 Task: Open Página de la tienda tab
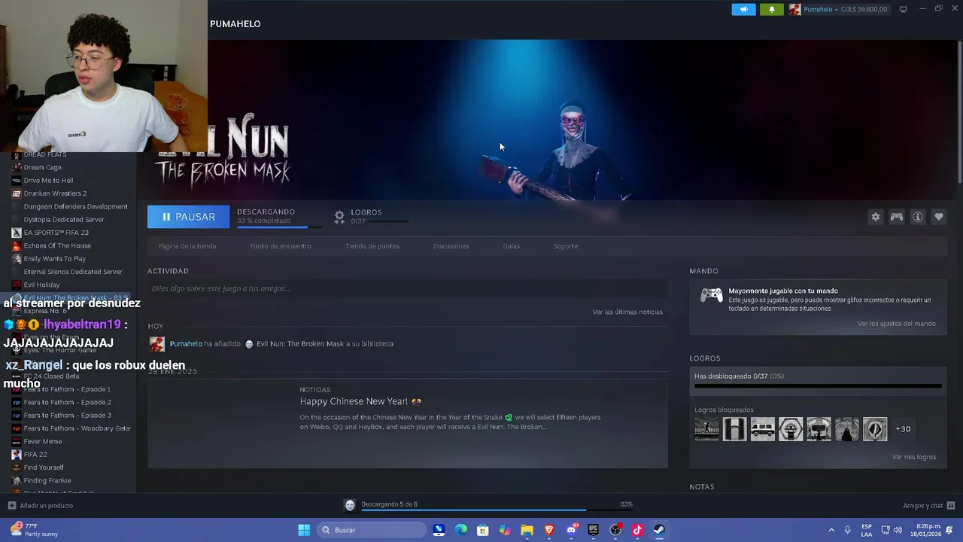187,246
